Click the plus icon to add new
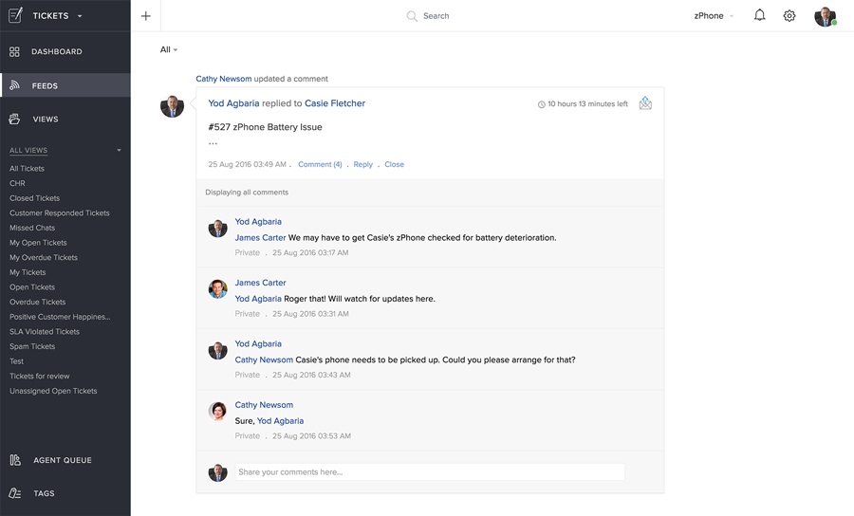 (x=145, y=16)
